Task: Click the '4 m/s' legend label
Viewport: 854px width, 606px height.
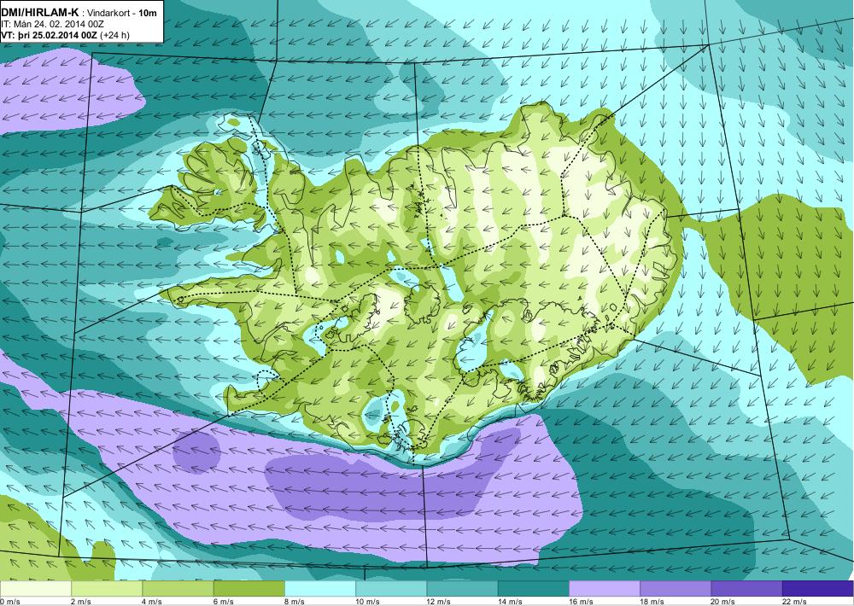Action: [x=153, y=602]
